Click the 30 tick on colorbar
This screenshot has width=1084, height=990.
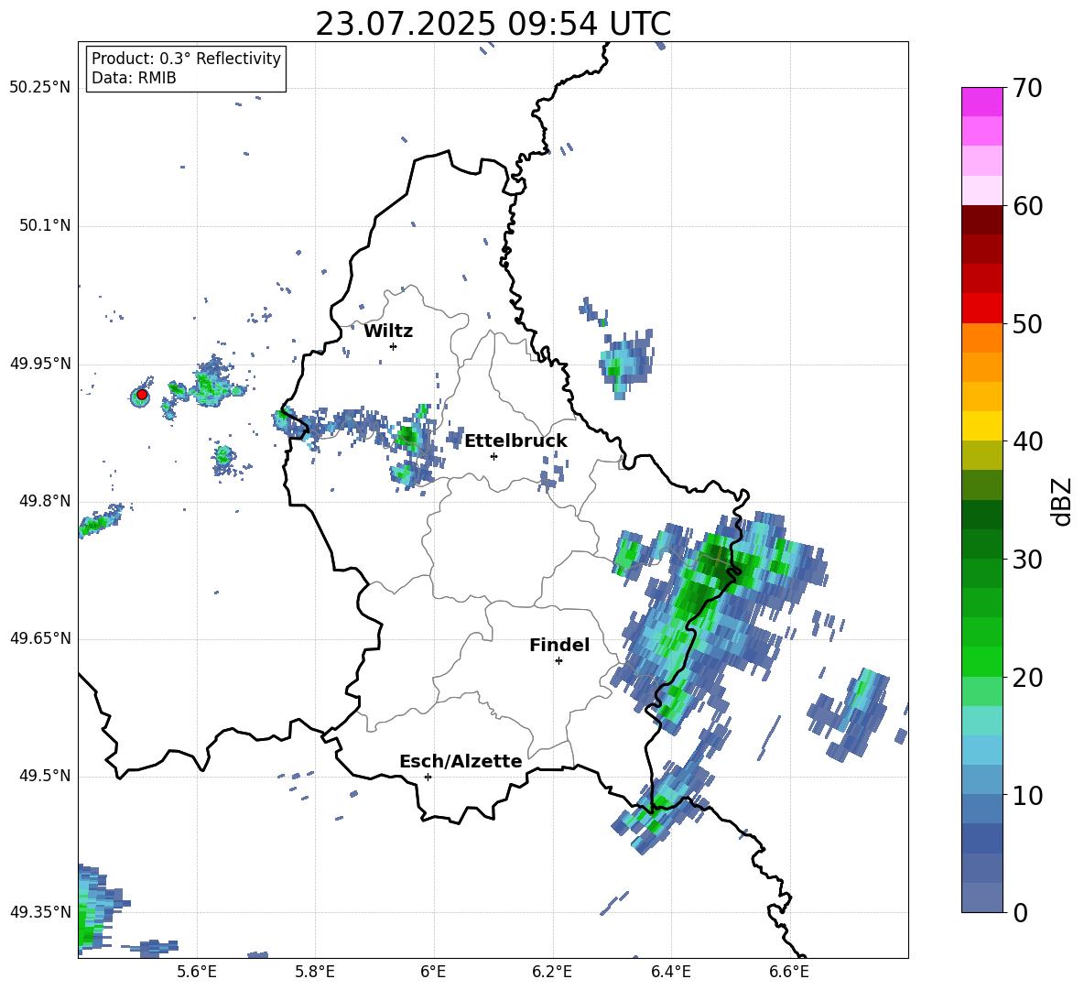pyautogui.click(x=1027, y=560)
